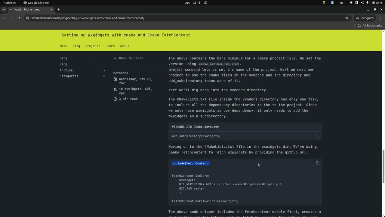Open the Home nav item
Viewport: 385px width, 217px height.
[x=63, y=46]
